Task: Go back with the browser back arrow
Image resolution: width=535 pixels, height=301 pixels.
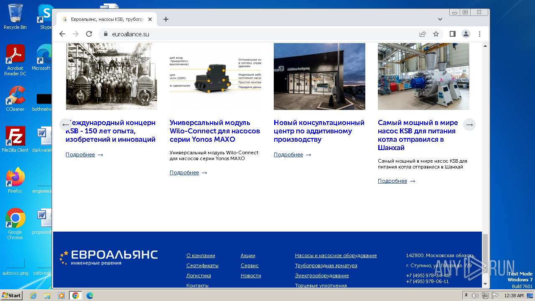Action: click(x=62, y=34)
